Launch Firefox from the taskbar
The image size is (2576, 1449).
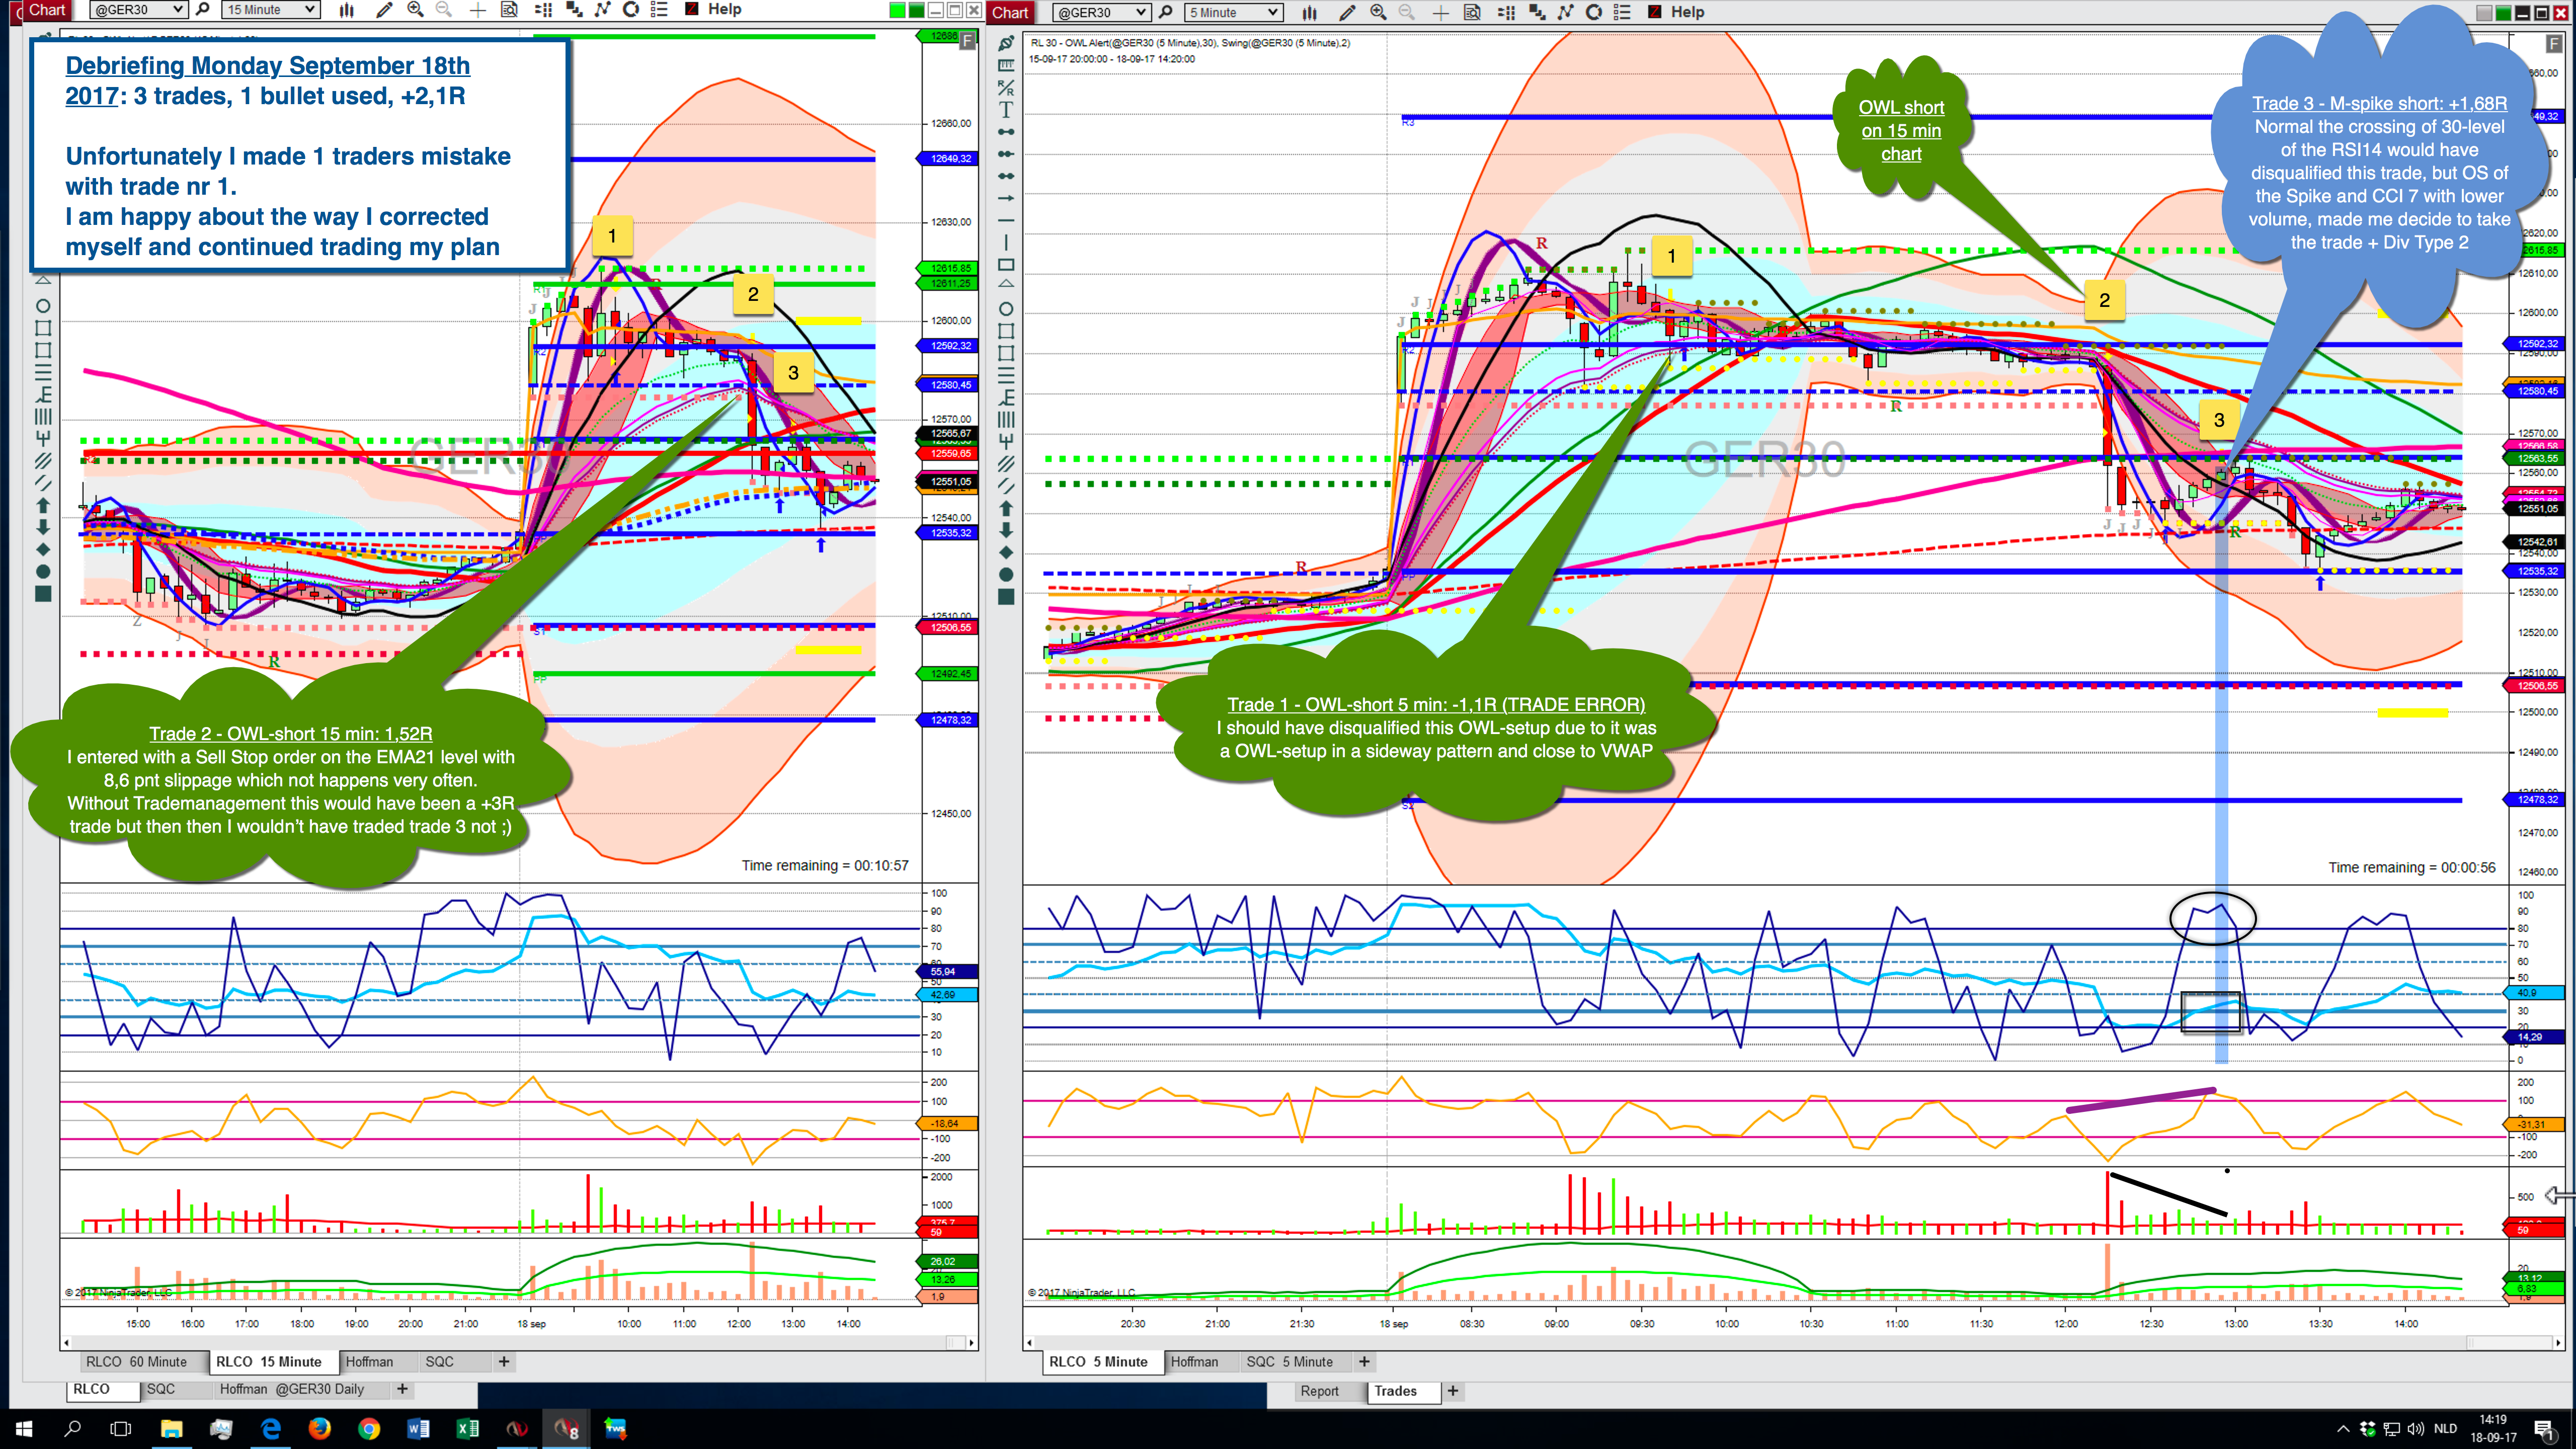click(x=320, y=1428)
